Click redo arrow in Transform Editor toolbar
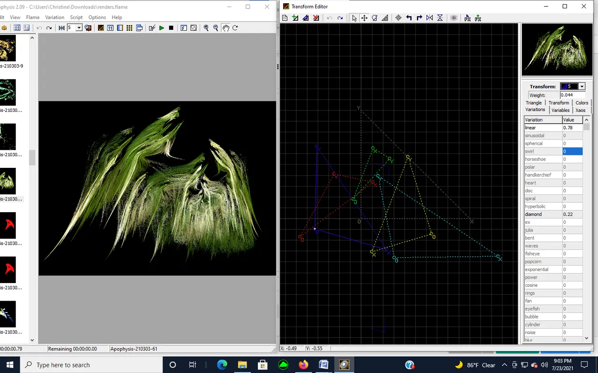Screen dimensions: 598x373 [x=340, y=18]
